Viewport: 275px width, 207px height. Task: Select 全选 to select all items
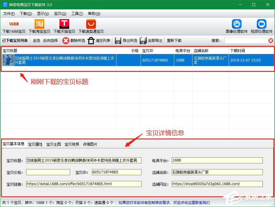(36, 40)
